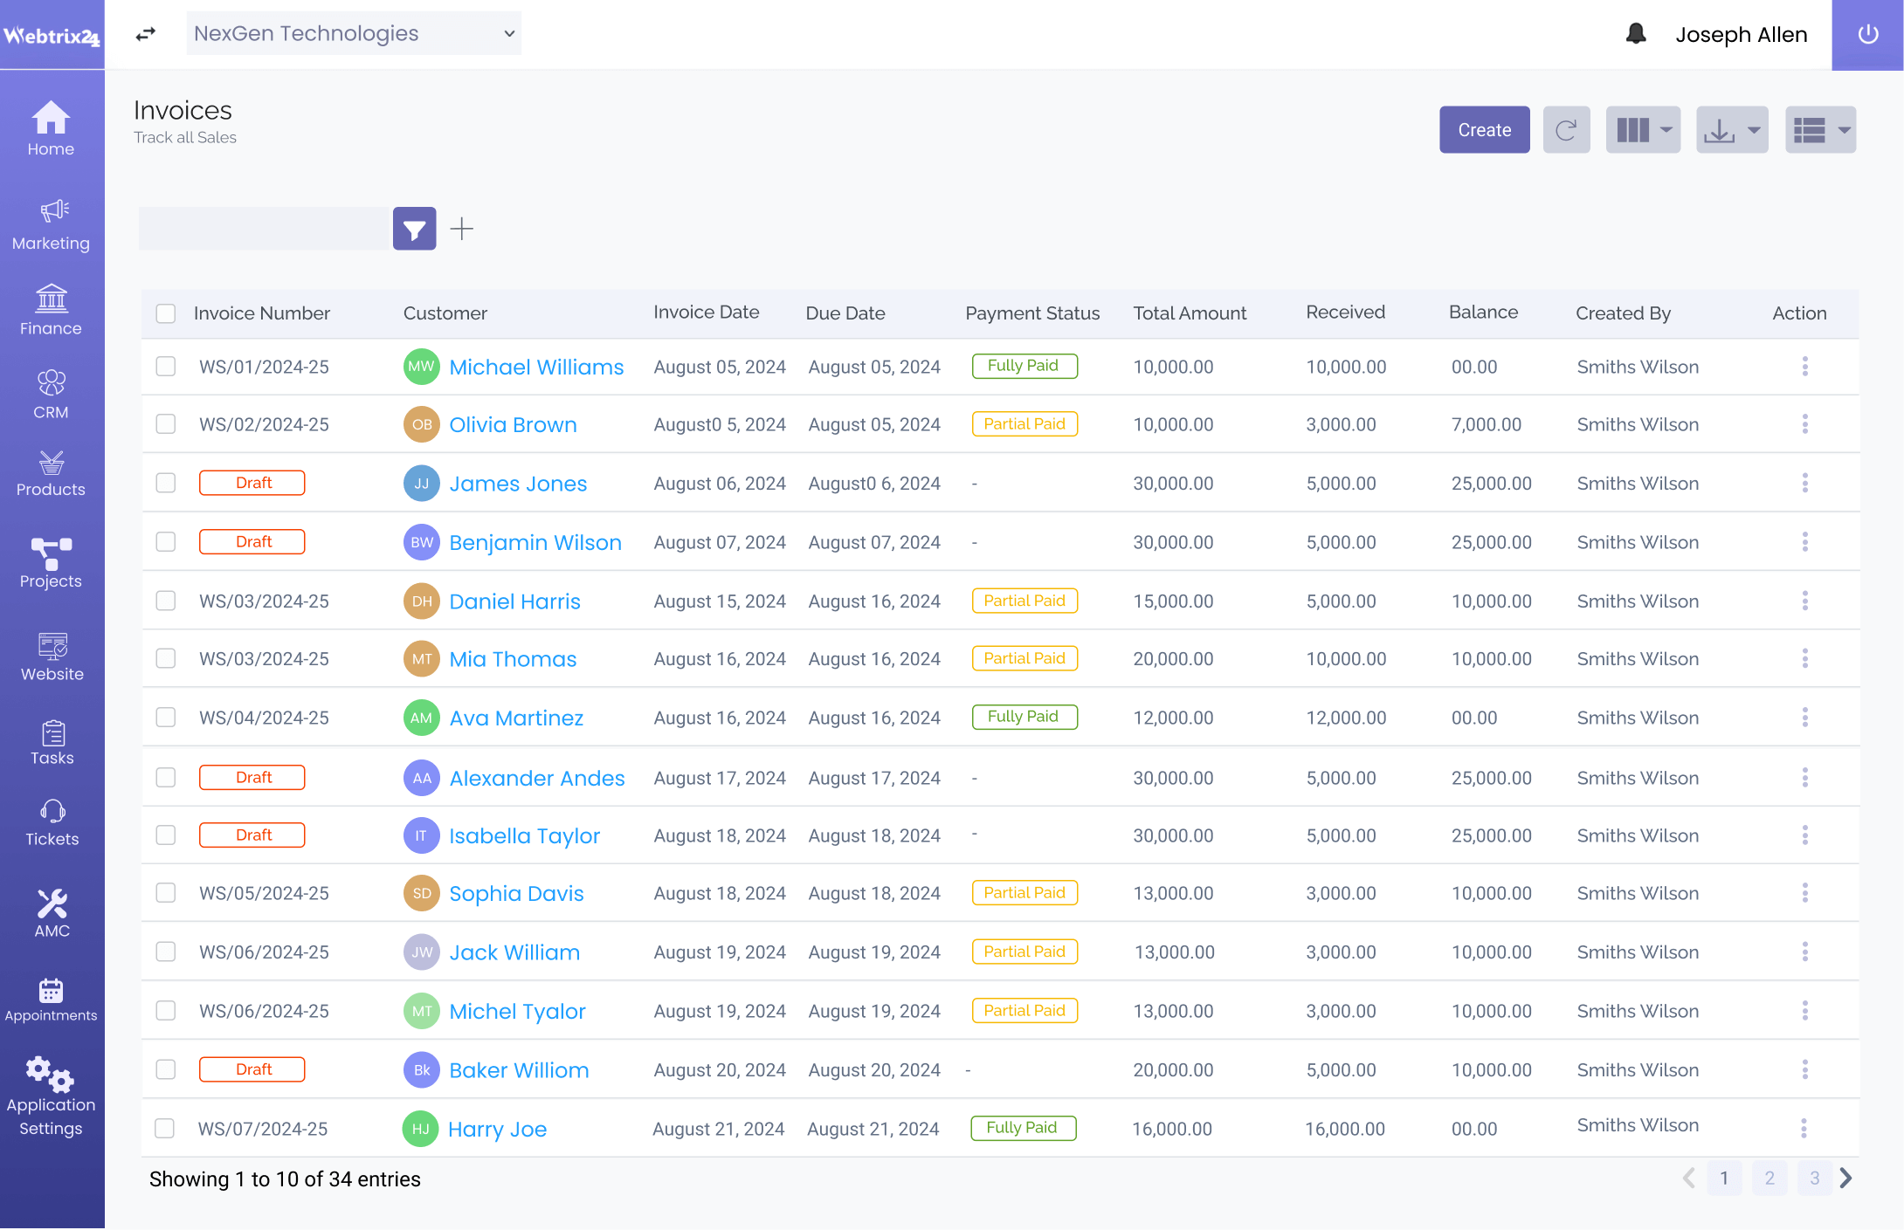Expand the list view mode dropdown

point(1821,130)
